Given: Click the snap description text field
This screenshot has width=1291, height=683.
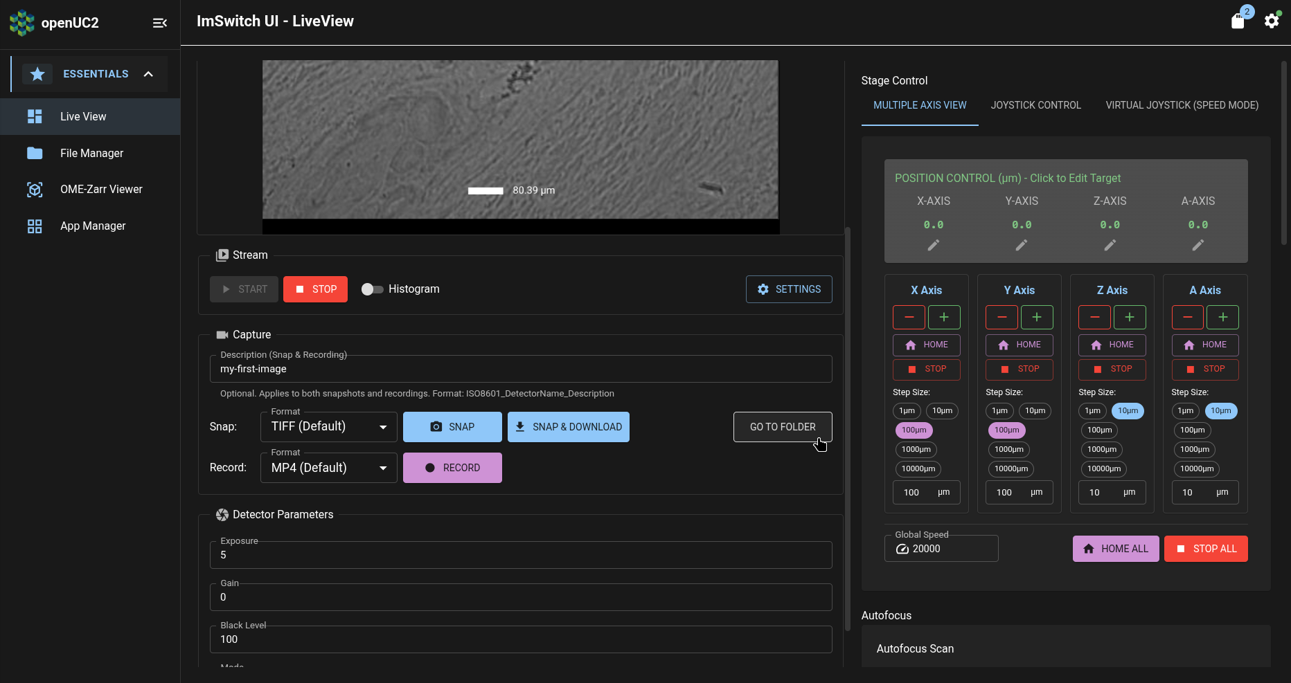Looking at the screenshot, I should coord(521,368).
